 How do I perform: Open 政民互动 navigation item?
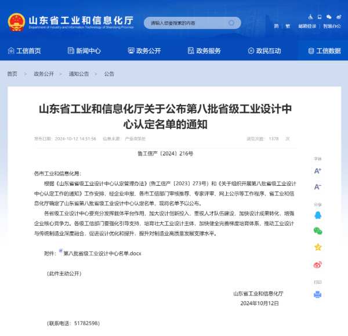pyautogui.click(x=264, y=51)
